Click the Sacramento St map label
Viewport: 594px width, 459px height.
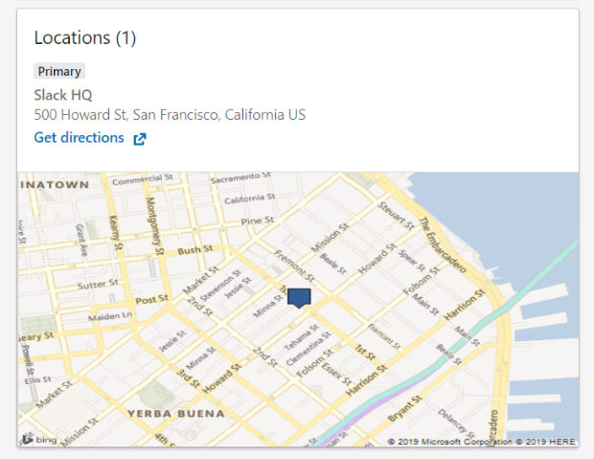coord(240,178)
